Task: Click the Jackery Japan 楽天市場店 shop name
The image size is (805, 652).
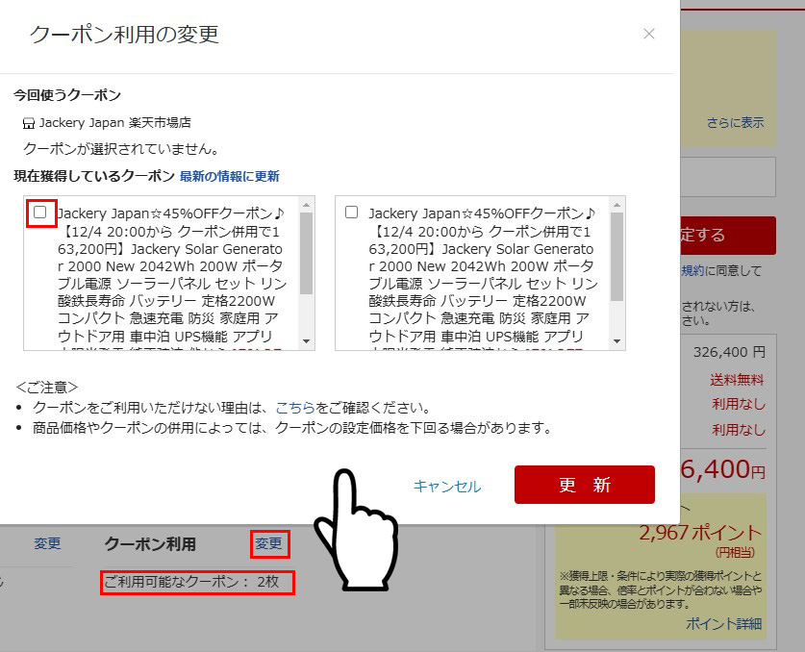Action: point(115,123)
